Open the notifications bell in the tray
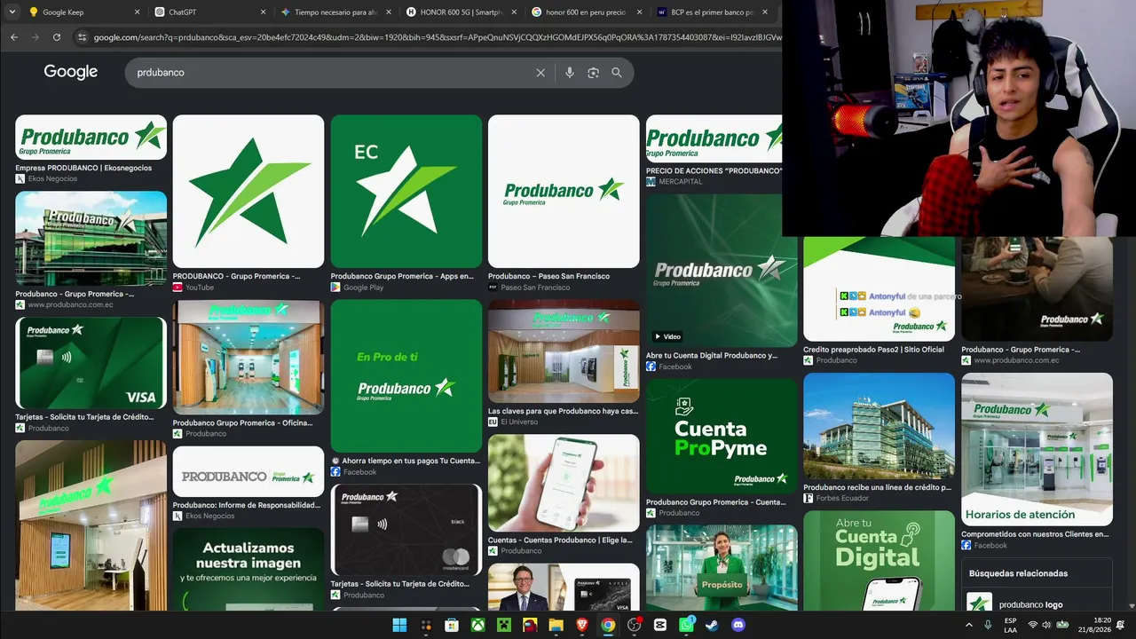Image resolution: width=1136 pixels, height=639 pixels. [1120, 625]
